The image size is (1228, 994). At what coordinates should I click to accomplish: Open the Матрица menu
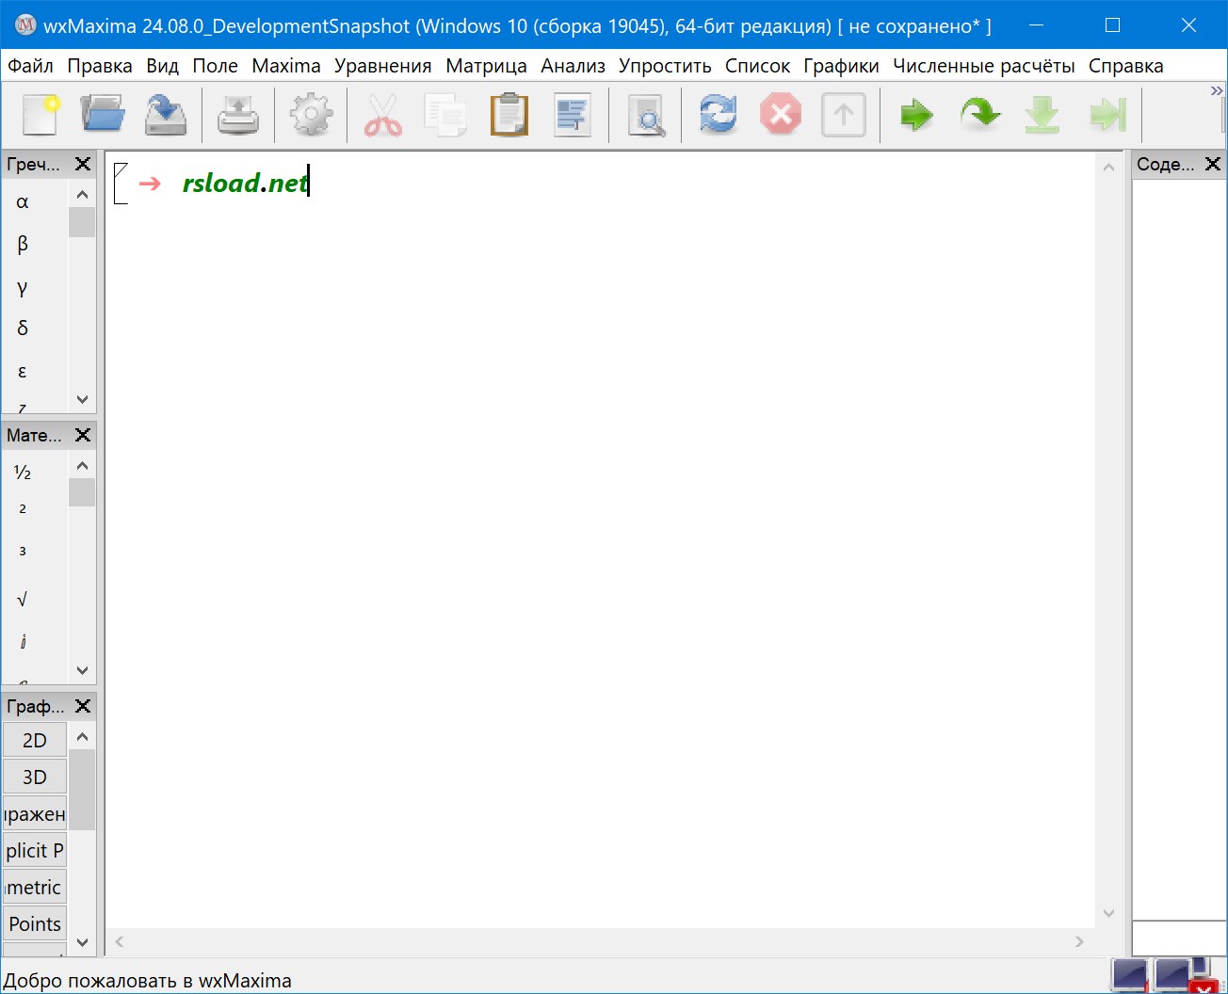[x=486, y=66]
